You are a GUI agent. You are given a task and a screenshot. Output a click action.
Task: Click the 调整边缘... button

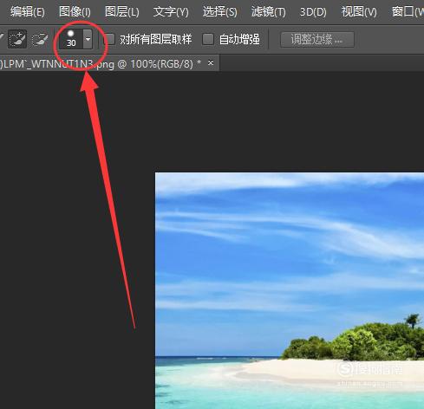(317, 39)
